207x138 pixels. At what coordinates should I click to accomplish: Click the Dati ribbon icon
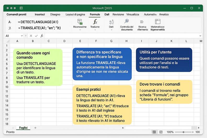click(x=111, y=22)
